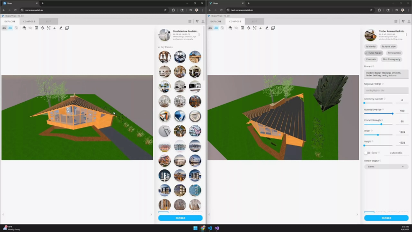Switch left viewport to 2D mode
The height and width of the screenshot is (232, 412).
4,28
